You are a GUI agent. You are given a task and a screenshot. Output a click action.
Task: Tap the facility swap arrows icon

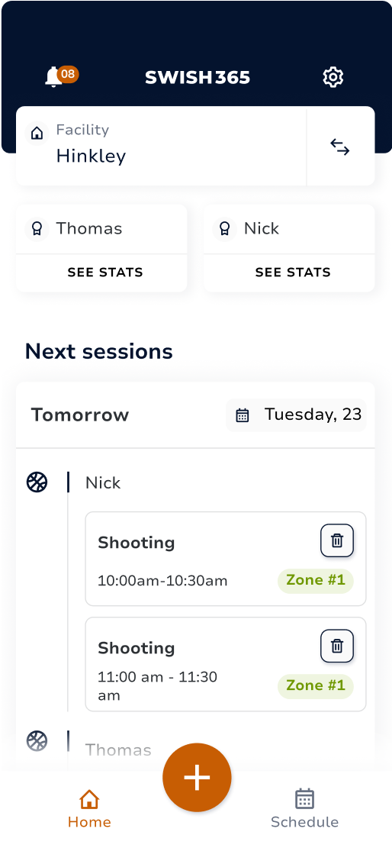(340, 147)
